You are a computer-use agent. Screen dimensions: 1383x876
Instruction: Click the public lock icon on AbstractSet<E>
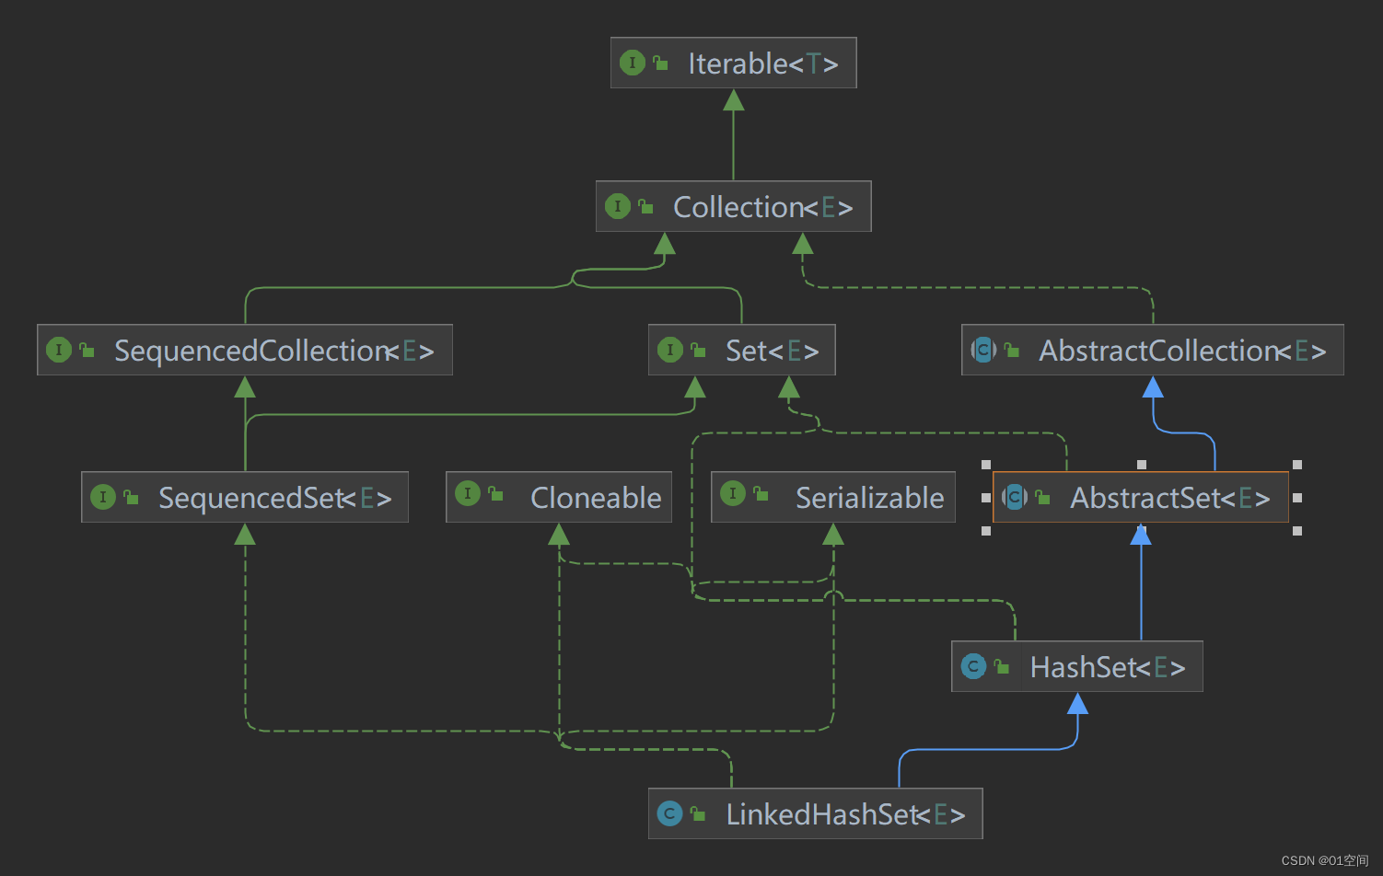[x=1042, y=497]
